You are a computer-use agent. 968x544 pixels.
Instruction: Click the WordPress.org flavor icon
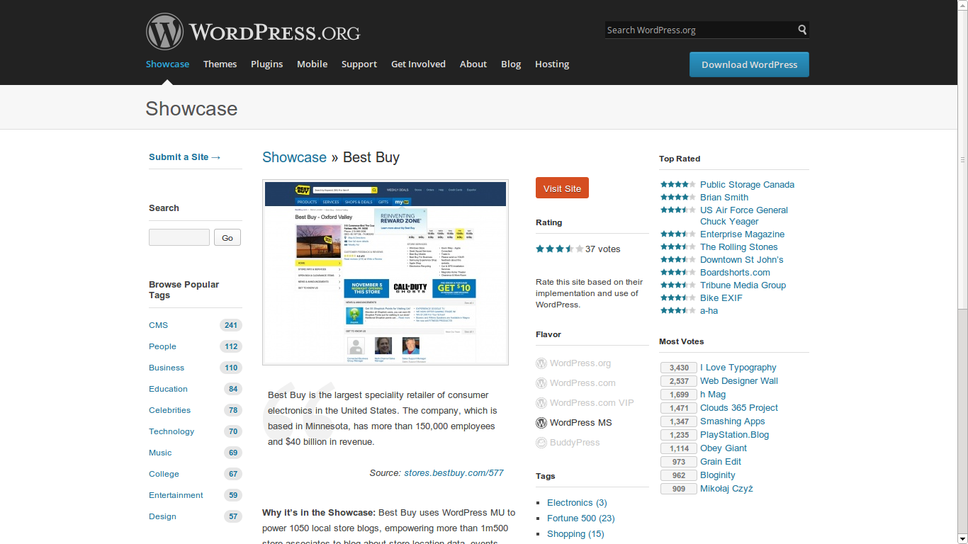541,363
